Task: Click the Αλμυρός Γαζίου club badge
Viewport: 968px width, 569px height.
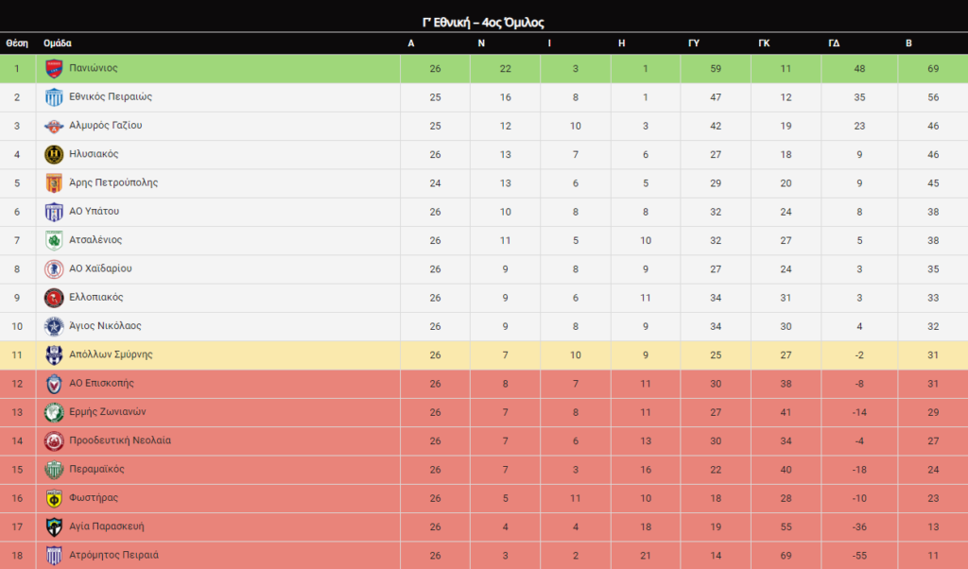Action: pyautogui.click(x=54, y=126)
